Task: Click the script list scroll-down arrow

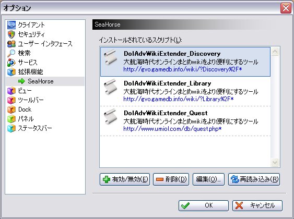Action: [275, 162]
